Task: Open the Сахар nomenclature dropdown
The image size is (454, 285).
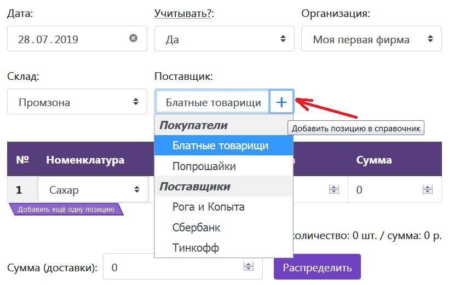Action: 93,190
